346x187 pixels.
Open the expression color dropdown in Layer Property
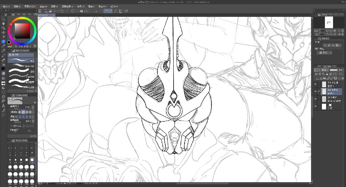tap(325, 53)
